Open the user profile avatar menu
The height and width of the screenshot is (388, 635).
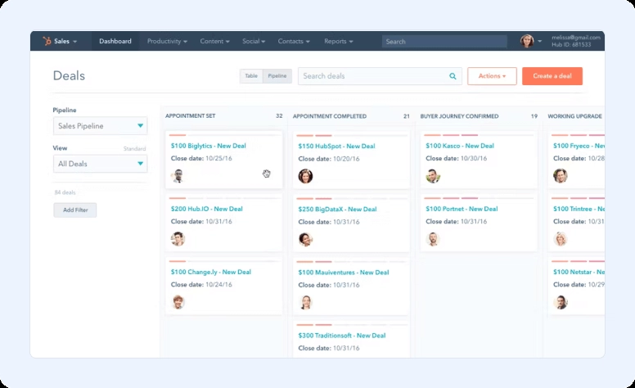[x=527, y=41]
